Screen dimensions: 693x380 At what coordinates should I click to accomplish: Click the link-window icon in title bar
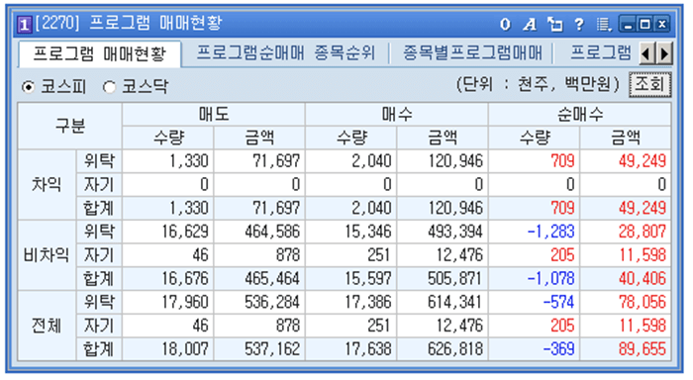[554, 25]
